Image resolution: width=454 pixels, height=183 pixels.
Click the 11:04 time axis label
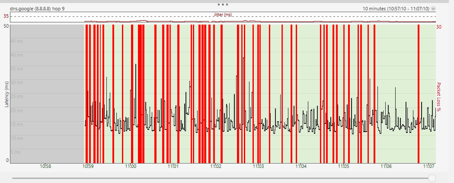click(x=301, y=166)
